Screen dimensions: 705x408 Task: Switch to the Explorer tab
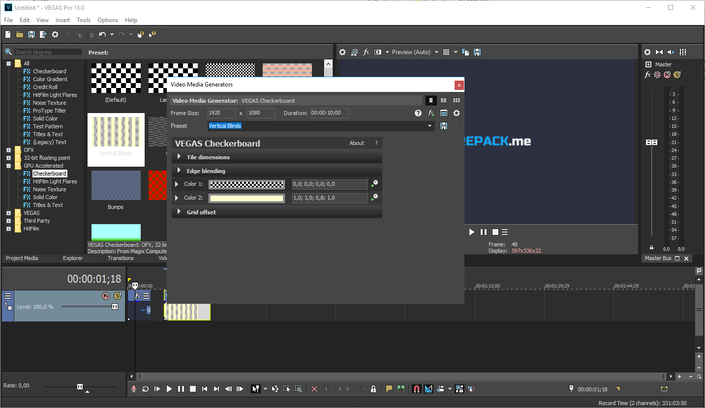point(73,258)
